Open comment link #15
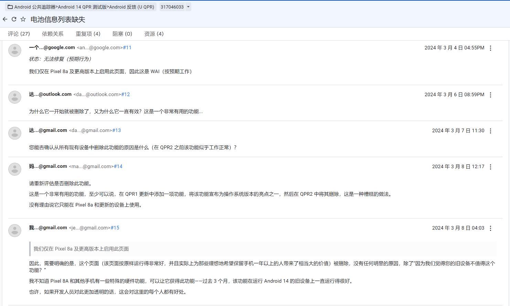Image resolution: width=510 pixels, height=306 pixels. pos(115,228)
